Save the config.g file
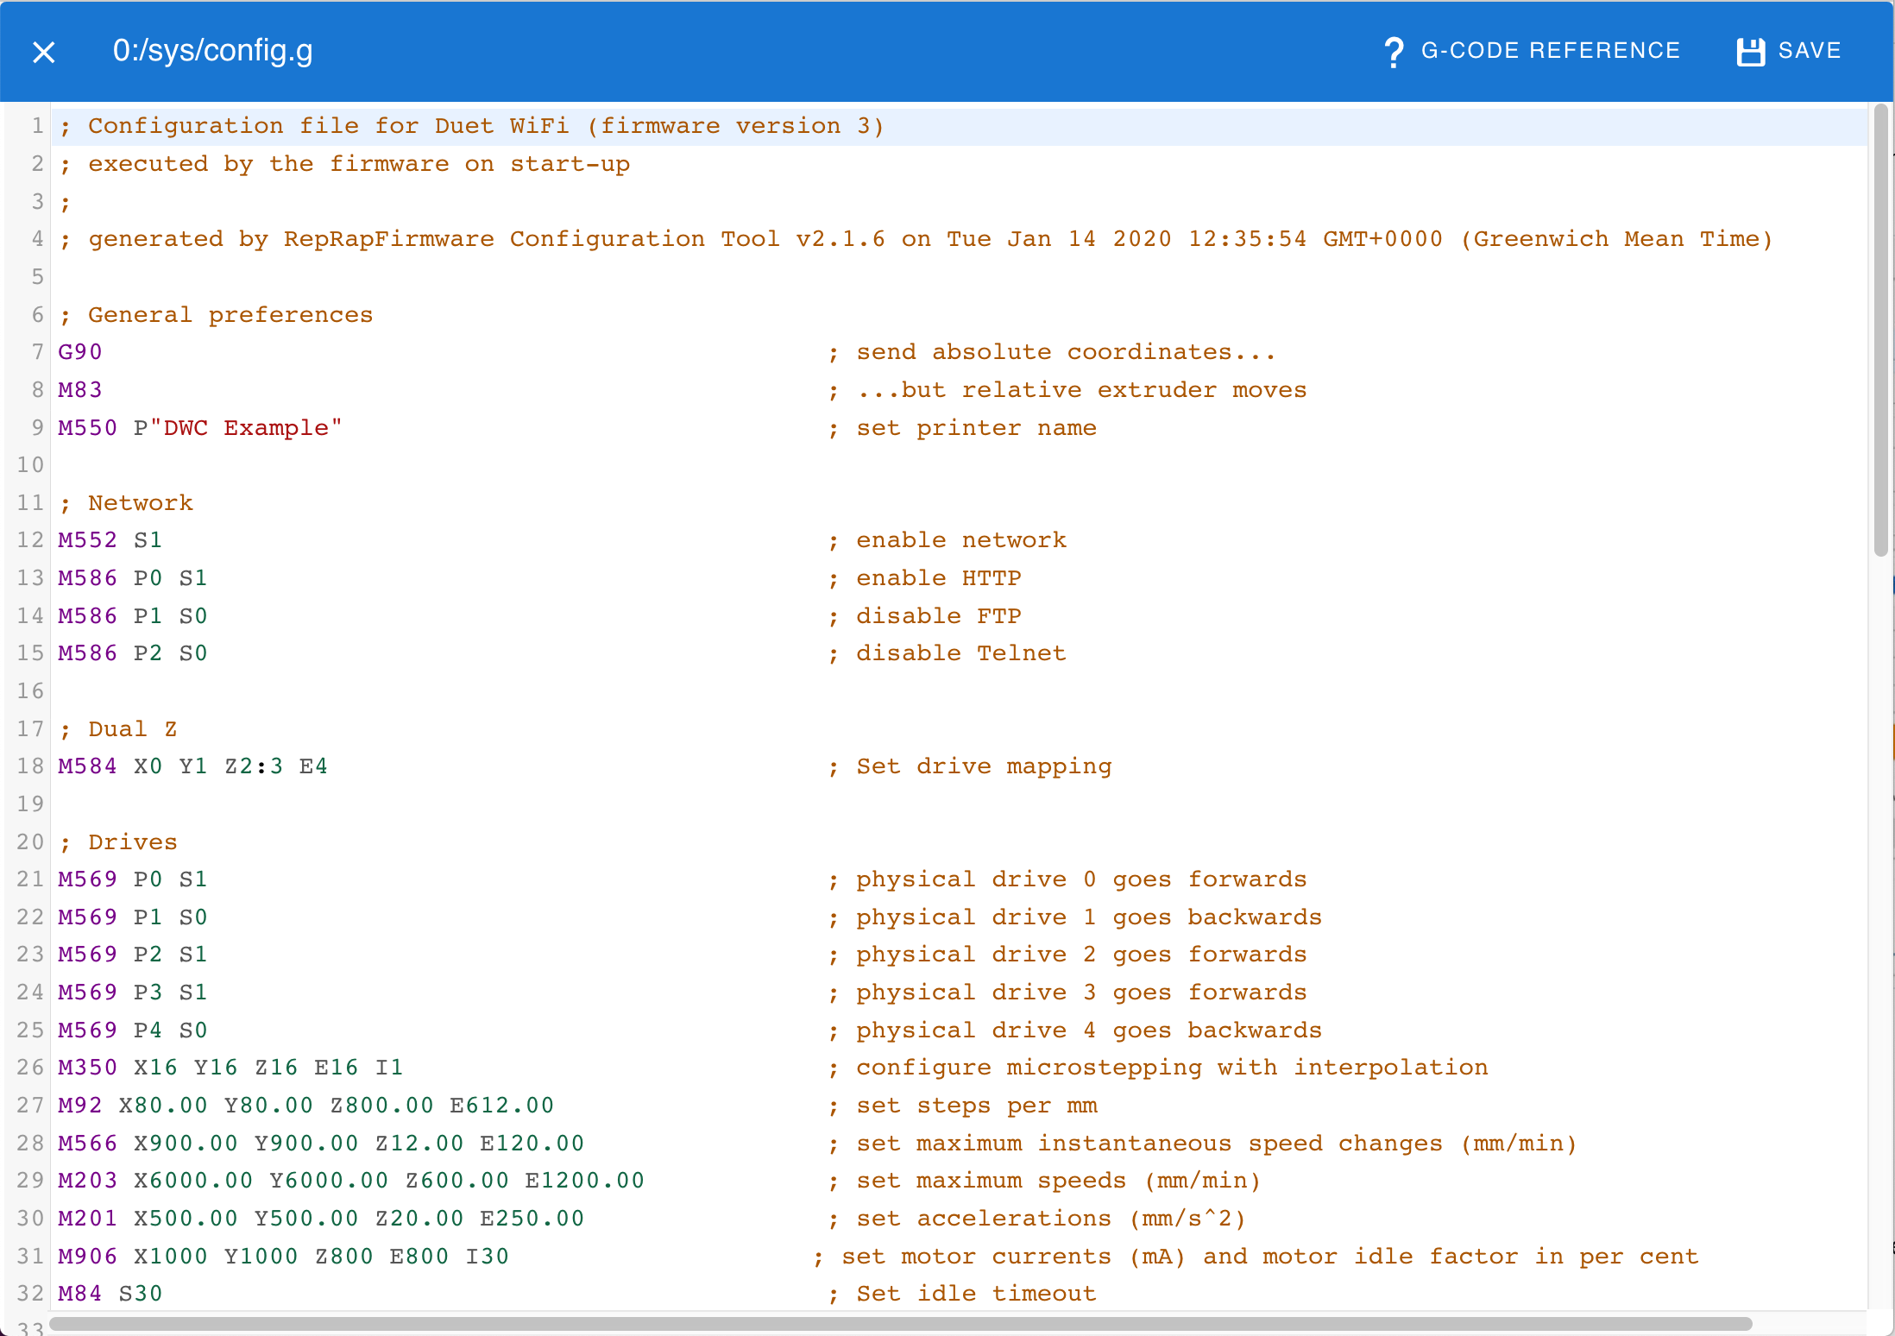Viewport: 1895px width, 1336px height. pos(1788,51)
